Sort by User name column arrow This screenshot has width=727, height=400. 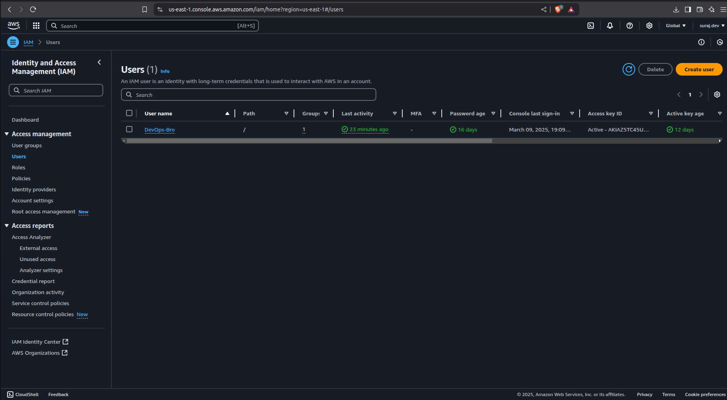(x=227, y=113)
